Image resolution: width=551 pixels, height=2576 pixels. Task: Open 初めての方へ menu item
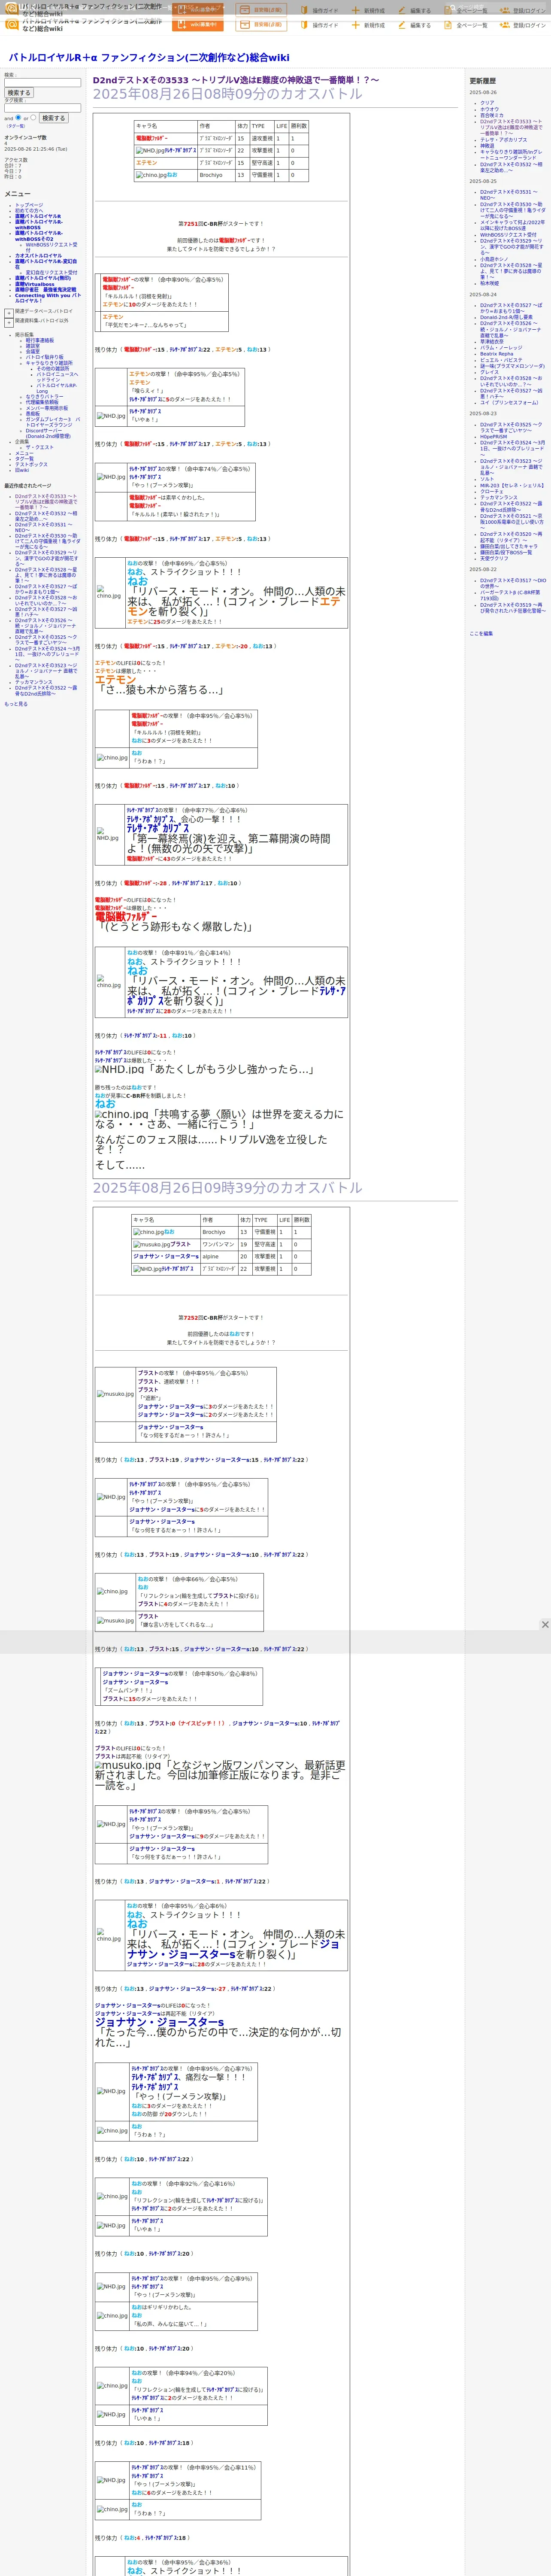coord(29,211)
